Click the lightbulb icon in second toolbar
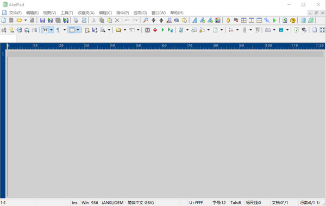The image size is (326, 206). point(11,30)
